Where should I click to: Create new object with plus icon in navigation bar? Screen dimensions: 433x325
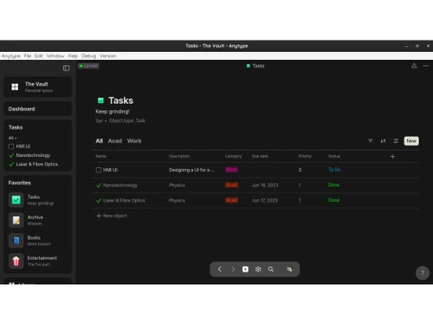245,270
